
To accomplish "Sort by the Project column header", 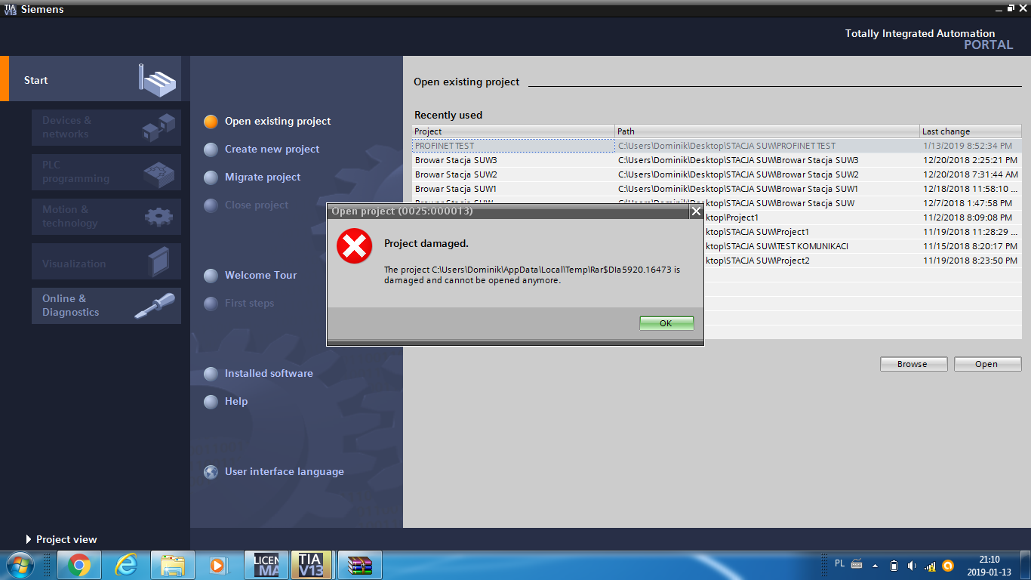I will pyautogui.click(x=513, y=131).
